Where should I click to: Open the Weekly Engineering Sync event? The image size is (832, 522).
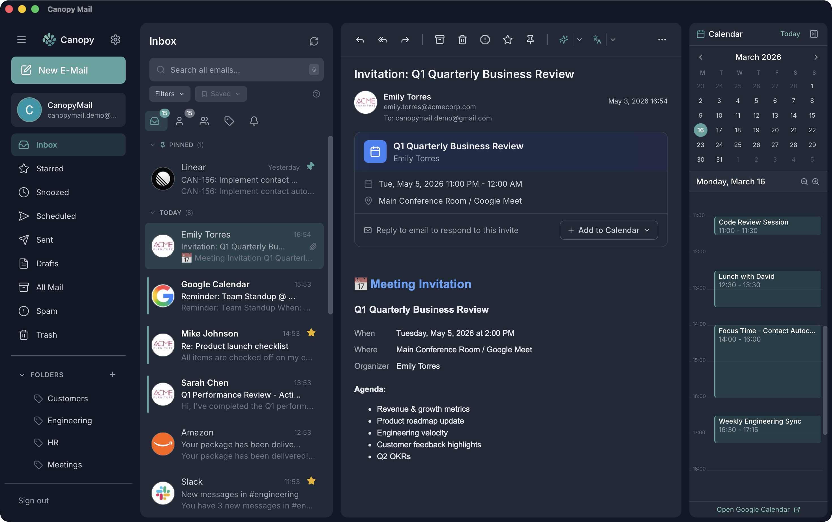pyautogui.click(x=767, y=429)
